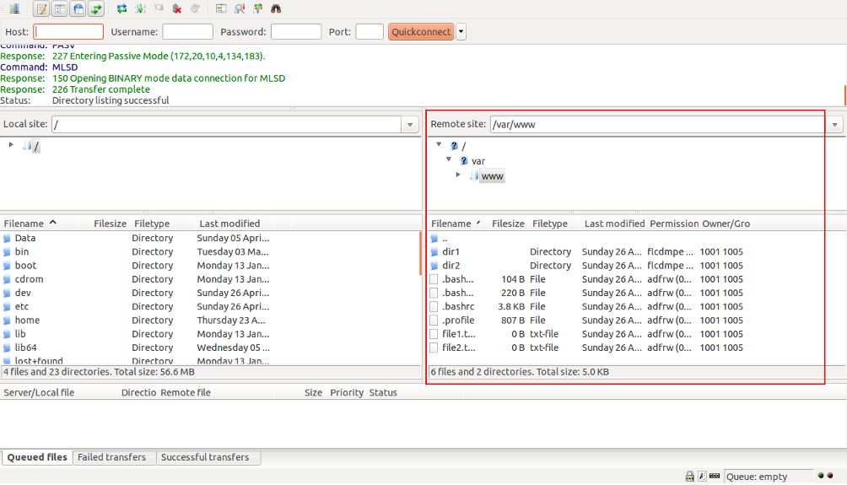Cancel current operation icon
This screenshot has width=847, height=485.
pos(159,8)
